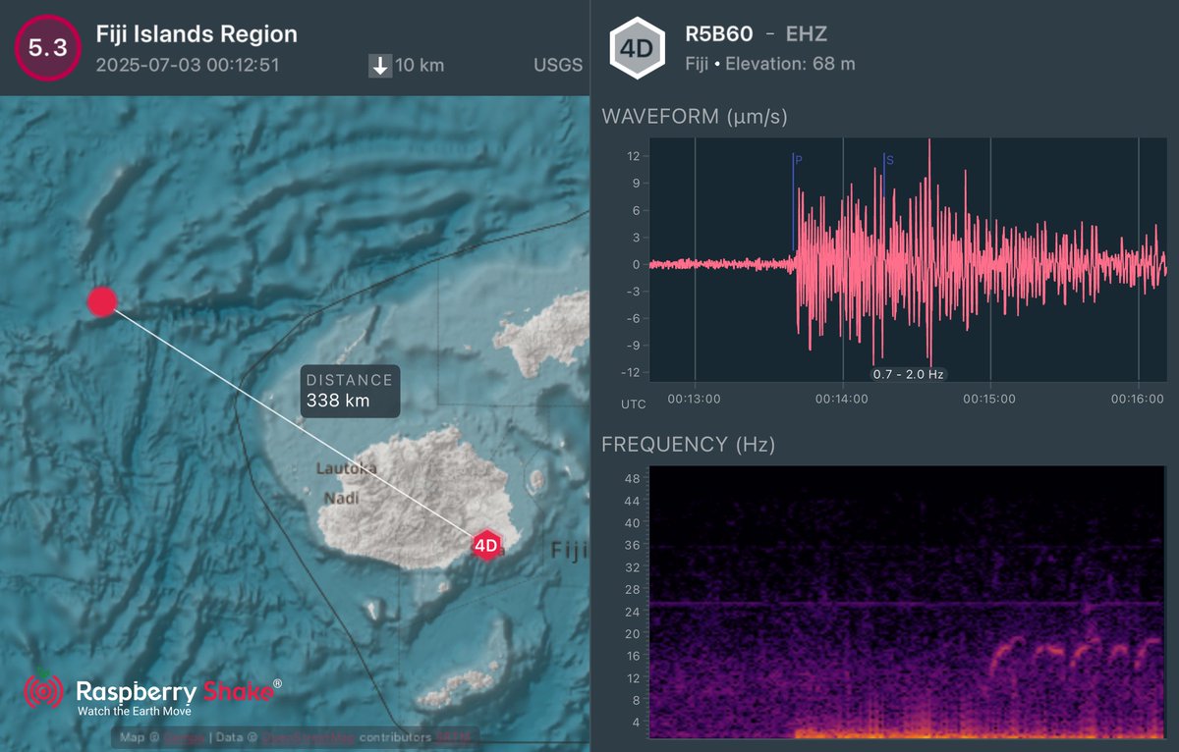
Task: Click the Fiji country label on the map
Action: [x=569, y=550]
